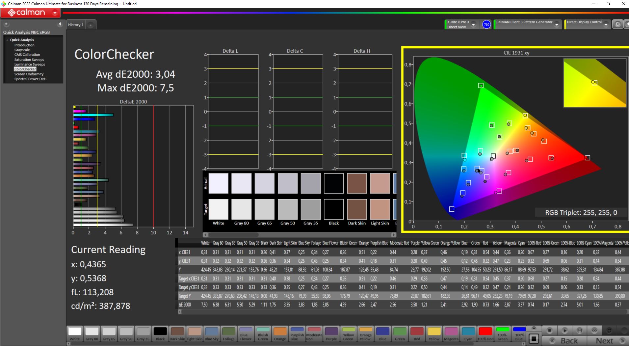Viewport: 629px width, 346px height.
Task: Add a new history tab with plus icon
Action: tap(91, 25)
